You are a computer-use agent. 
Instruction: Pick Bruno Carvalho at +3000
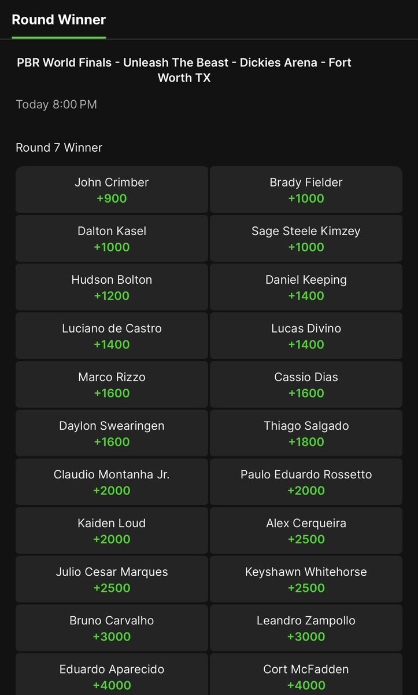click(x=112, y=628)
